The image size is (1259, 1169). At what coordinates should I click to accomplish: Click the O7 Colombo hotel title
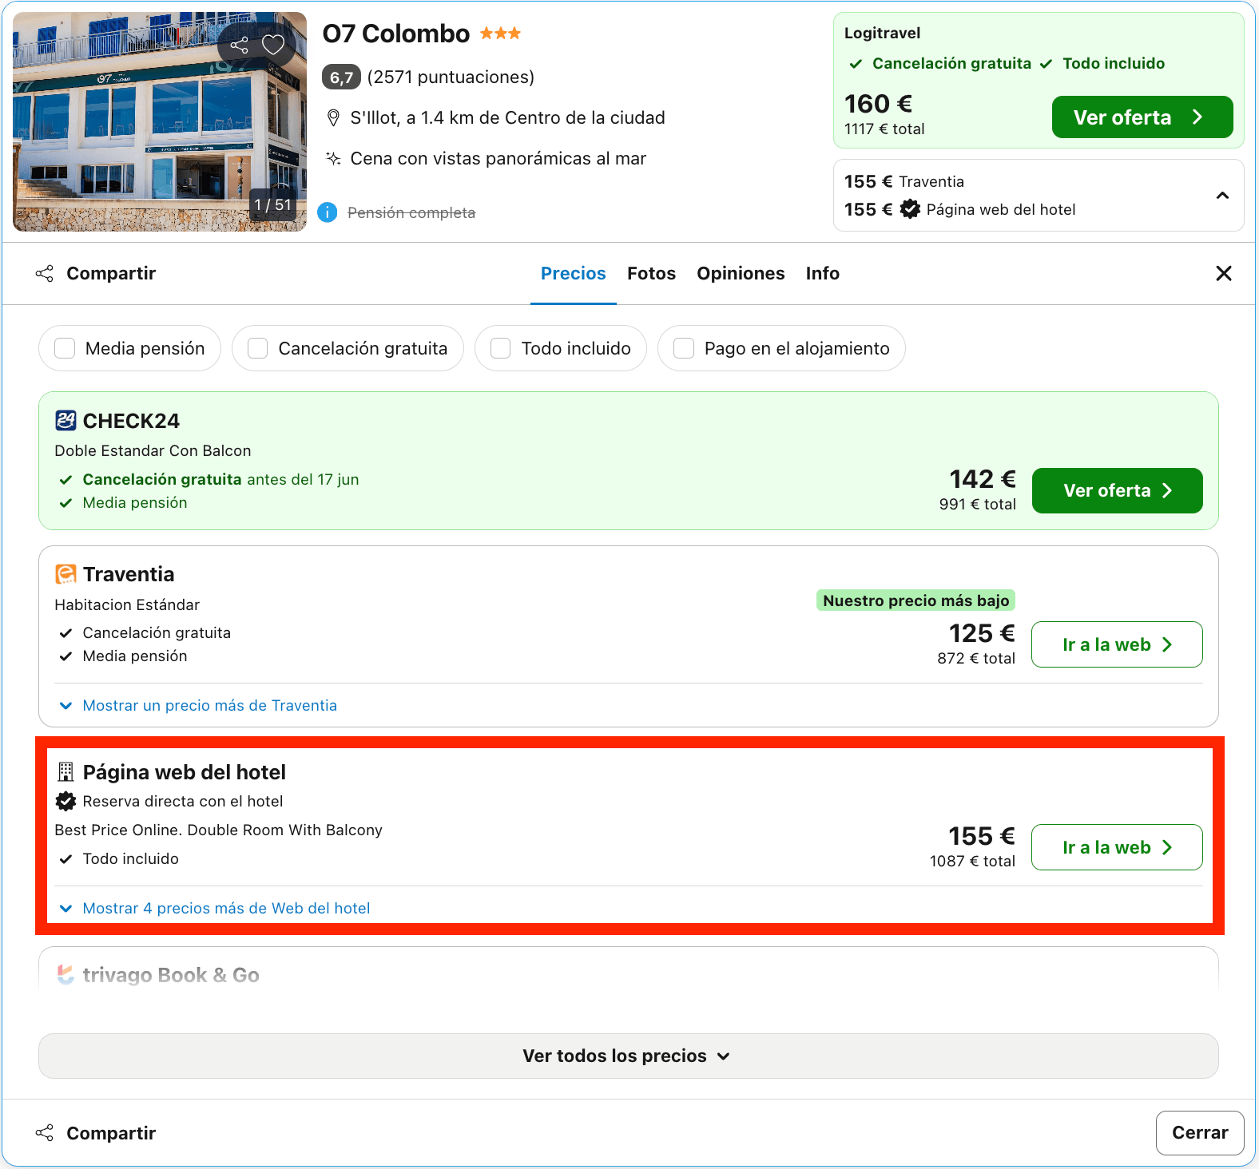click(396, 34)
